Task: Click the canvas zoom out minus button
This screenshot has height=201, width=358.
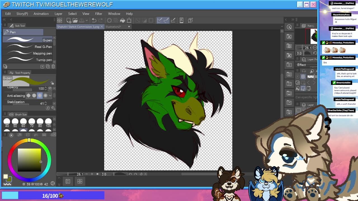Action: coord(87,174)
